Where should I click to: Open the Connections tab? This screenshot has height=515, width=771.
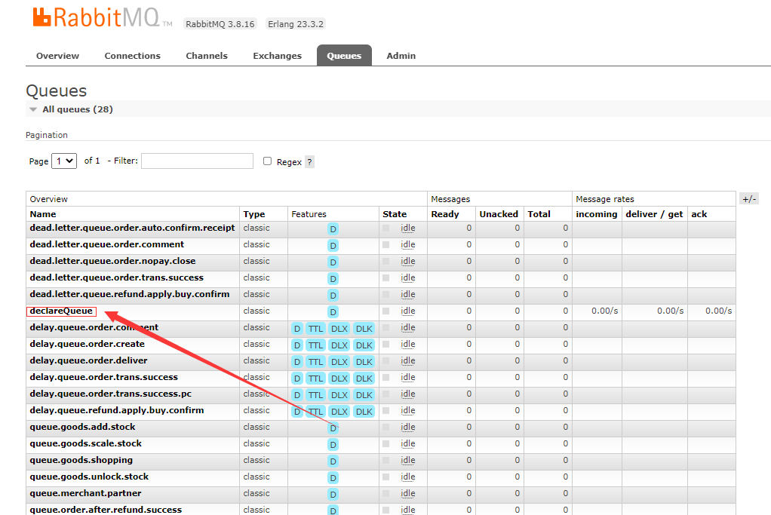click(132, 56)
